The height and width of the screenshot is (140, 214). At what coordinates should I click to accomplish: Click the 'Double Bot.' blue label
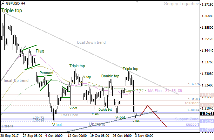tap(105, 110)
